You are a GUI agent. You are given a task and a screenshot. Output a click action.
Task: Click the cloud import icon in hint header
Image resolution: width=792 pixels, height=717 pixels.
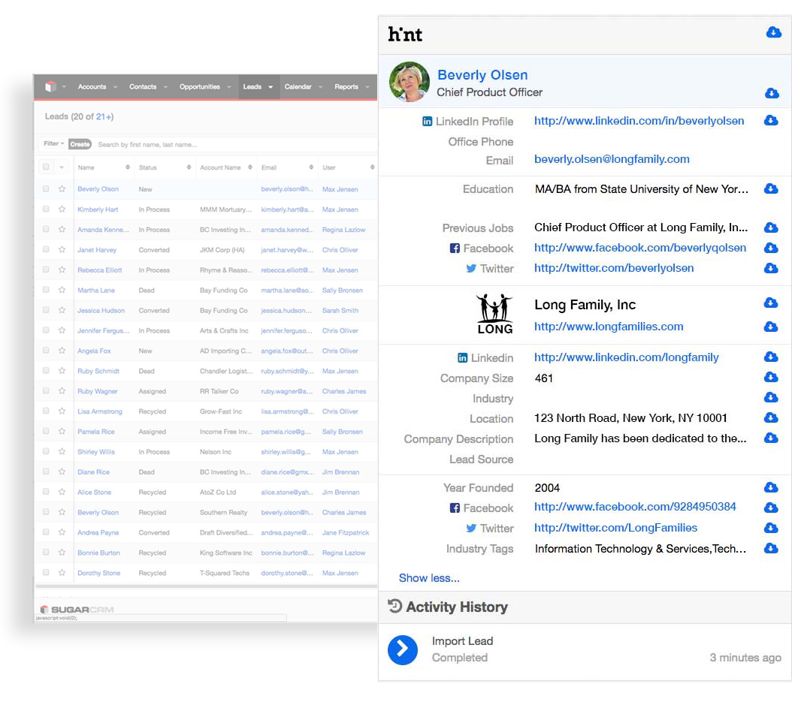pyautogui.click(x=773, y=33)
